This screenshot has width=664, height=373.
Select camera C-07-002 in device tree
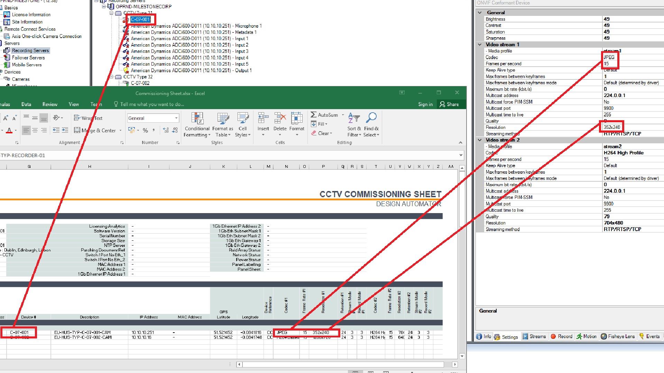(x=140, y=83)
